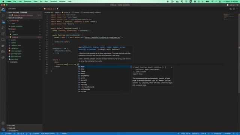240x135 pixels.
Task: Open the Docker view in the activity bar
Action: [3, 46]
